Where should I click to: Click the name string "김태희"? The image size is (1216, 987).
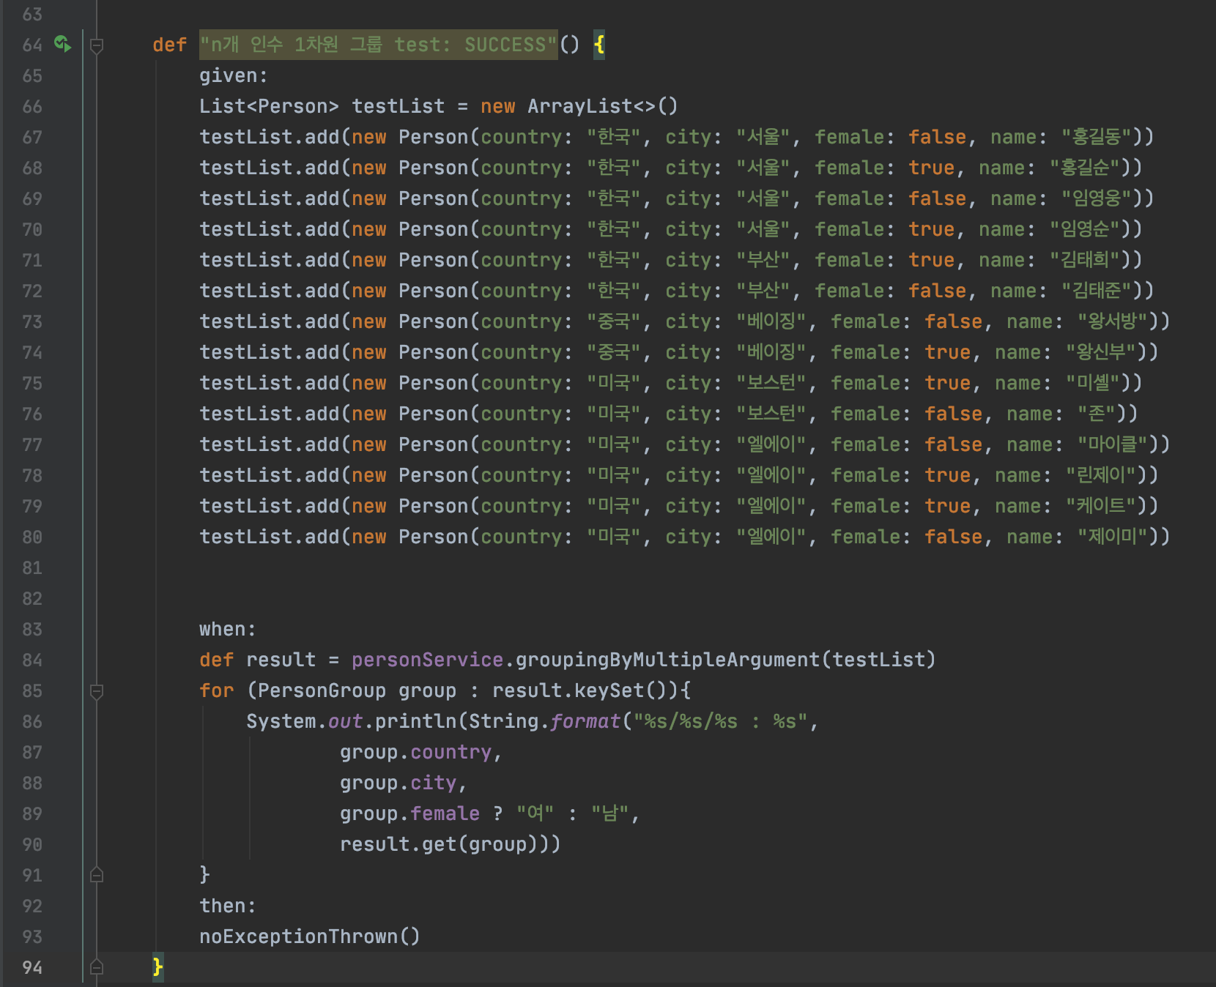1084,261
